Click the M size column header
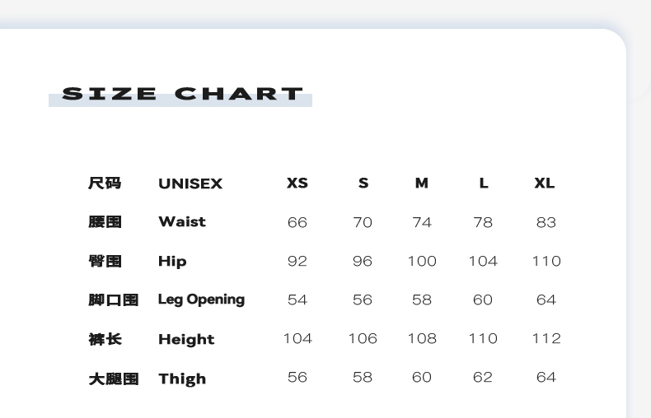 coord(422,183)
